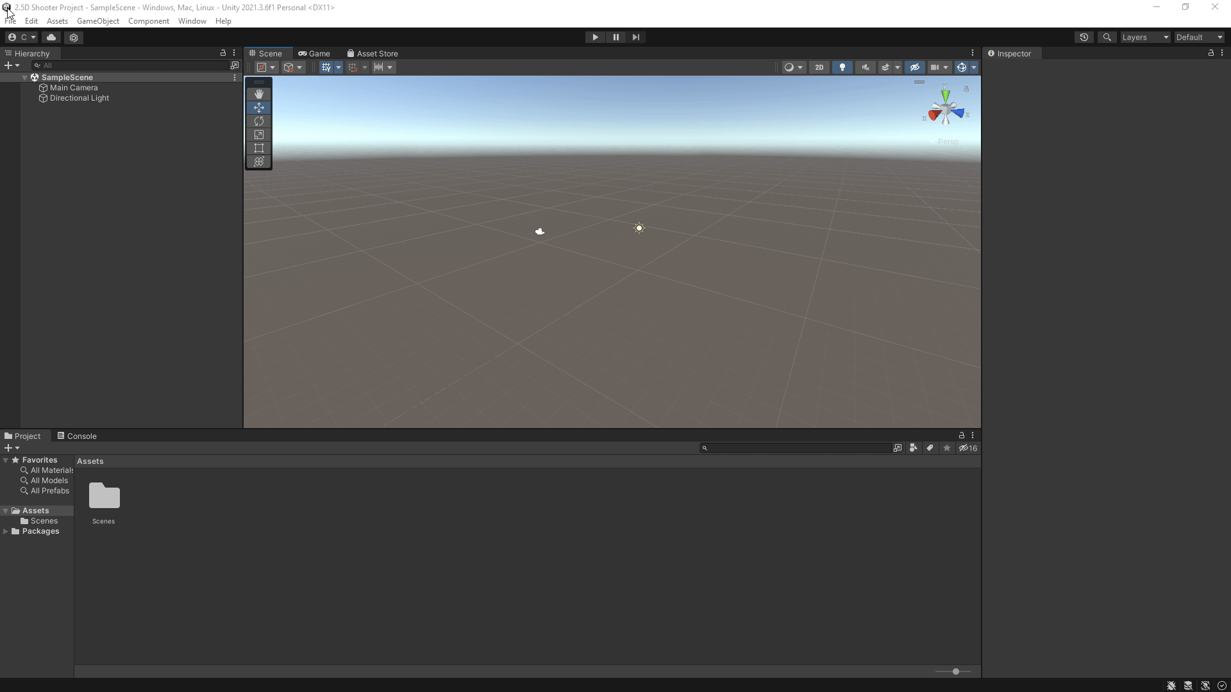Lock the Inspector panel

tap(1211, 53)
